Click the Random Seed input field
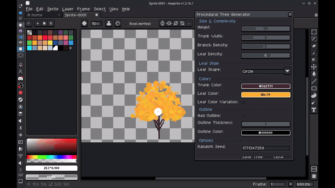 (x=266, y=148)
